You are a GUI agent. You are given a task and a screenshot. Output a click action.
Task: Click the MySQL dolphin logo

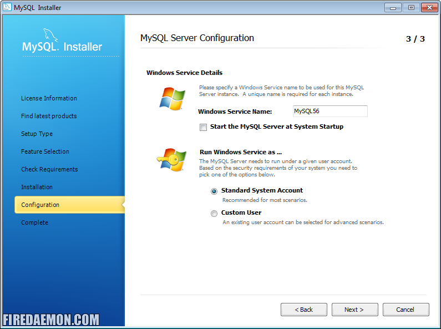pyautogui.click(x=50, y=35)
